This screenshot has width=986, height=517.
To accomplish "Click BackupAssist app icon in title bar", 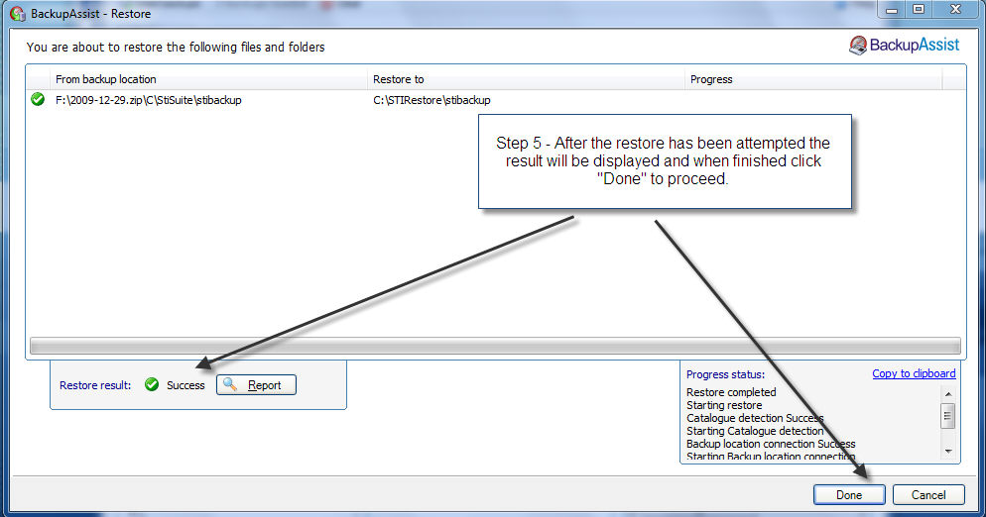I will 18,13.
